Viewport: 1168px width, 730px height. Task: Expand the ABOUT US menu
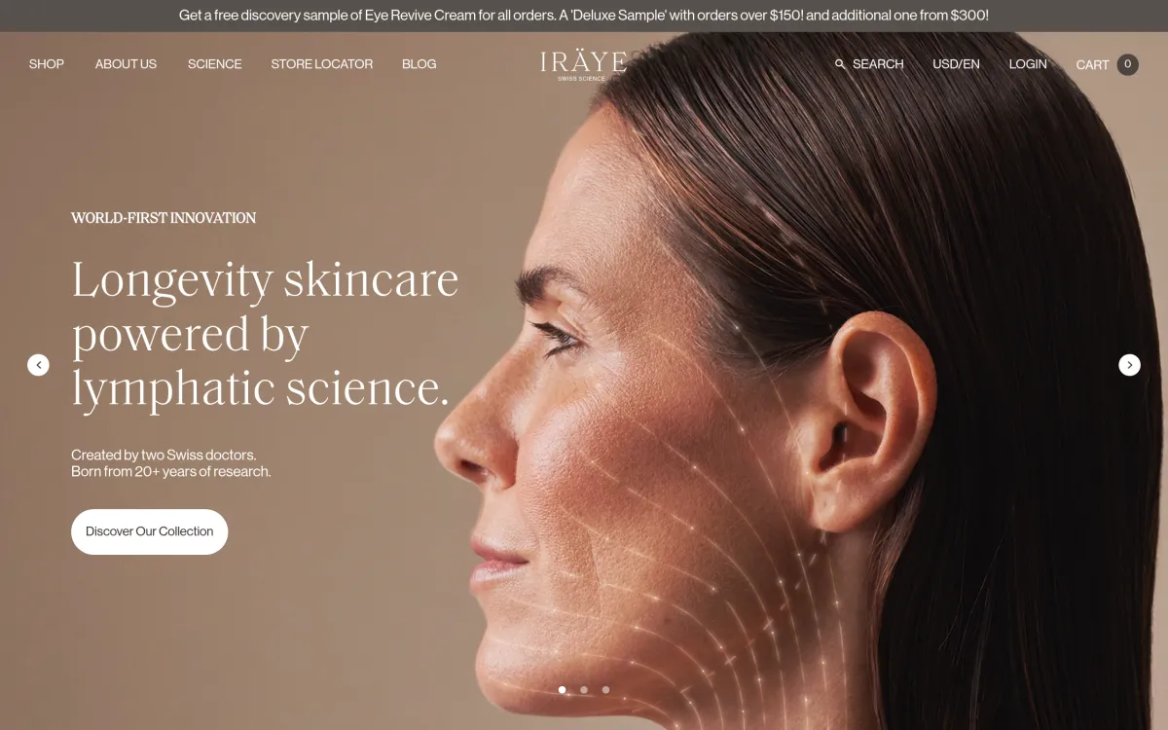point(126,64)
